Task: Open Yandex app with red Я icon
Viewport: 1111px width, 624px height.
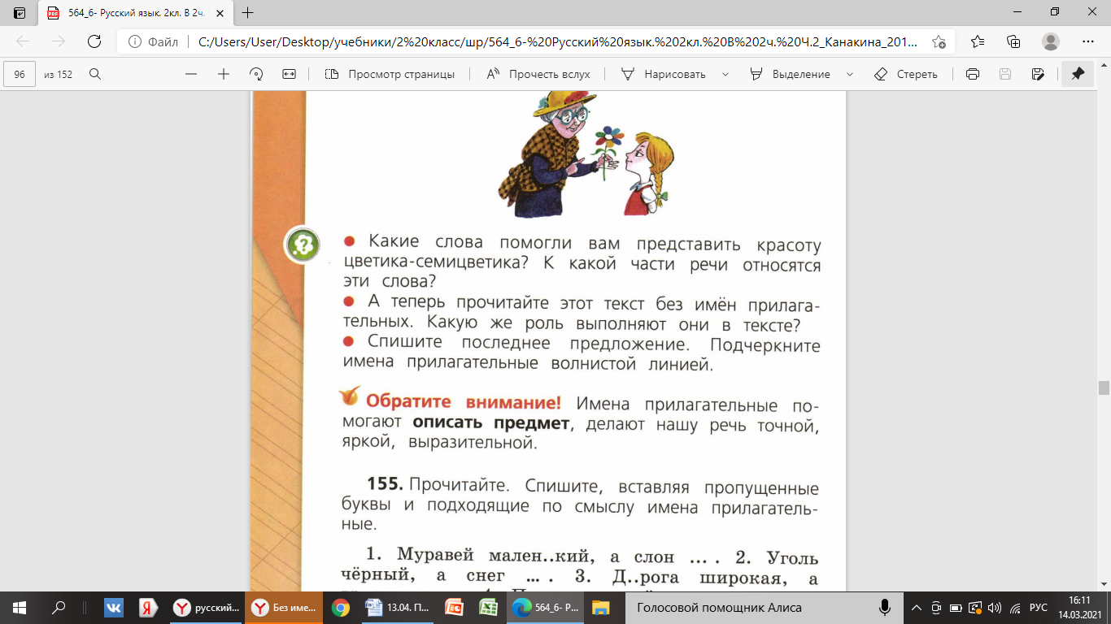Action: (x=149, y=607)
